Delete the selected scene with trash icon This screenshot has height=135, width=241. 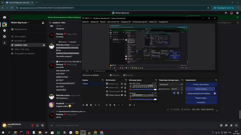pyautogui.click(x=87, y=105)
